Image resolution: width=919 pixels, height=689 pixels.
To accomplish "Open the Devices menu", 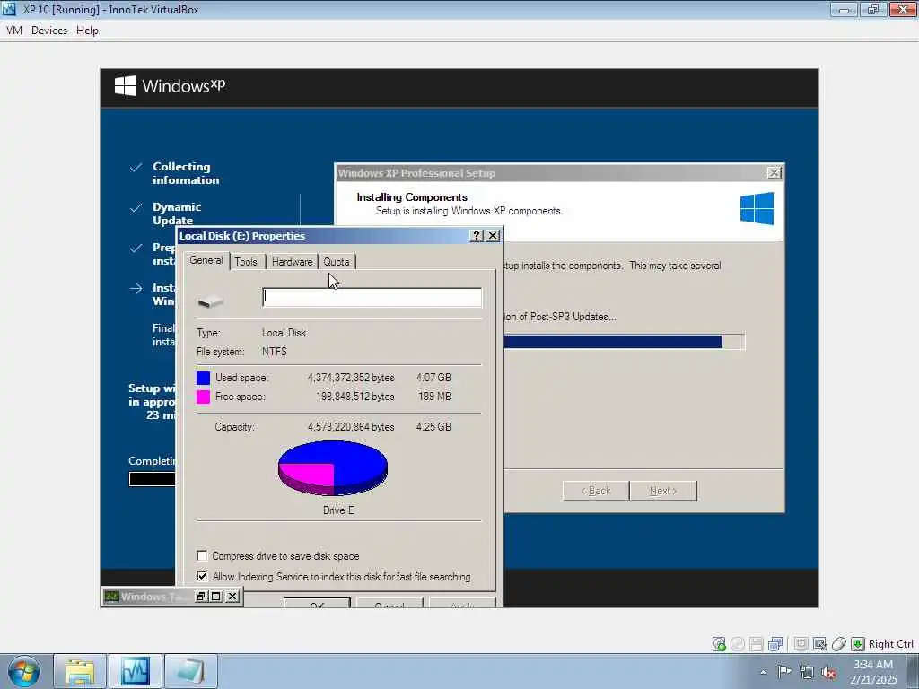I will point(49,31).
